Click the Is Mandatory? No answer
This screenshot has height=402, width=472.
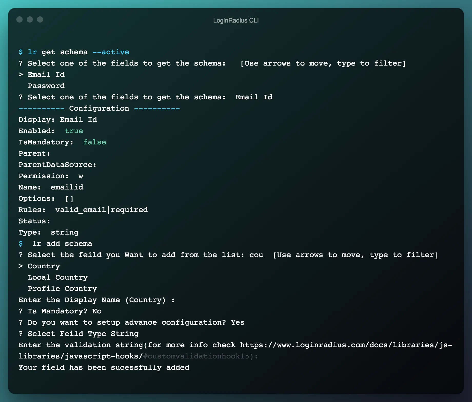pyautogui.click(x=97, y=311)
